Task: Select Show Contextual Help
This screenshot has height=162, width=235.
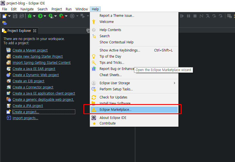Action: 134,42
